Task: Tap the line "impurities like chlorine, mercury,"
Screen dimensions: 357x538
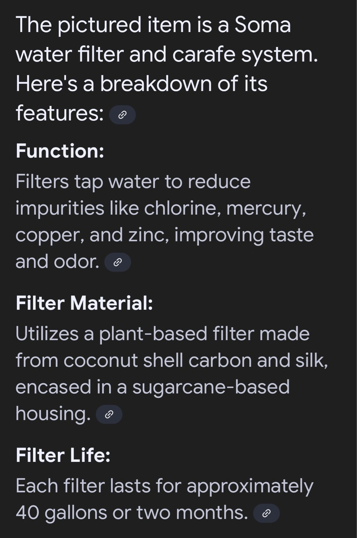Action: pos(161,208)
